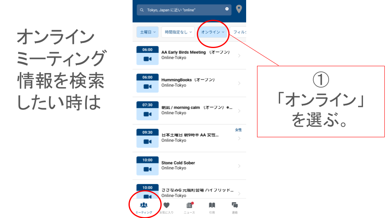The image size is (388, 218).
Task: Clear the search field text
Action: click(x=227, y=9)
